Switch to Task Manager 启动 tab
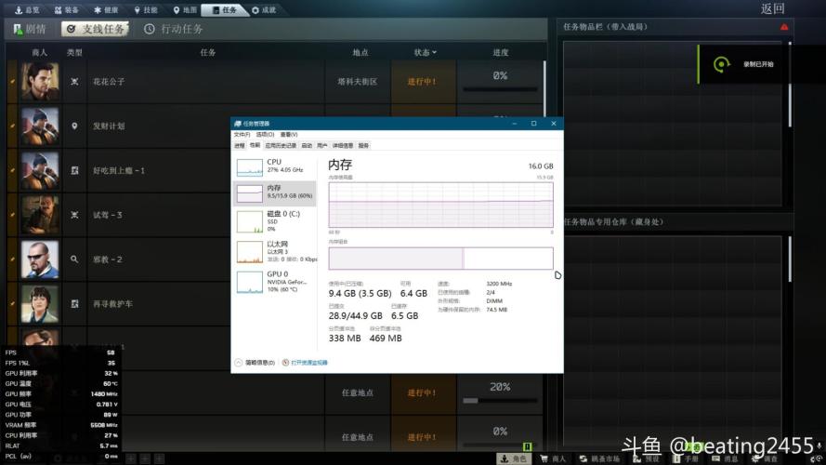826x465 pixels. point(308,145)
